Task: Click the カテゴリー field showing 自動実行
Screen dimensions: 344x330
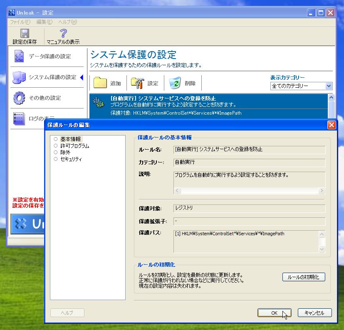Action: [249, 163]
